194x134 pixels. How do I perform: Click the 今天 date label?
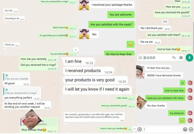pyautogui.click(x=165, y=22)
